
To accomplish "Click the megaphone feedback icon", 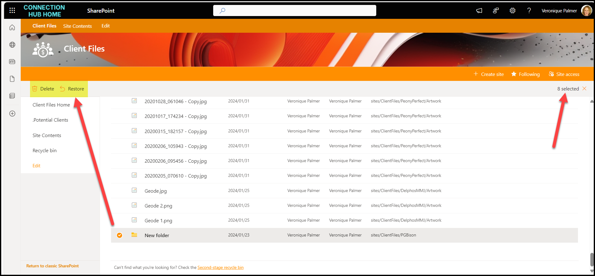I will coord(479,11).
